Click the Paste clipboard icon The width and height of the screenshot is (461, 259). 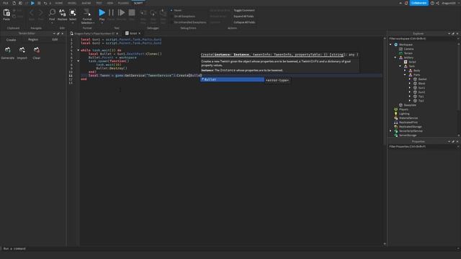pos(6,13)
